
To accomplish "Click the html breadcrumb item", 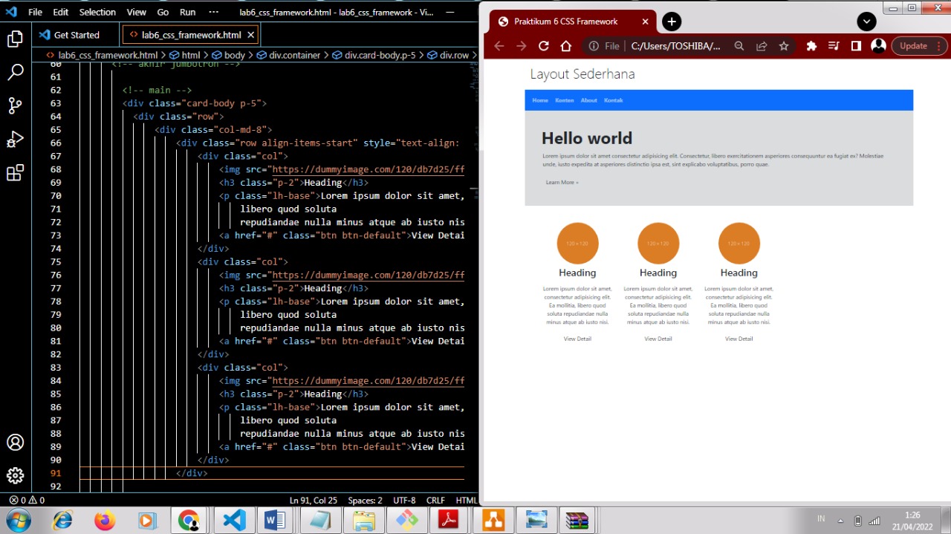I will point(185,55).
